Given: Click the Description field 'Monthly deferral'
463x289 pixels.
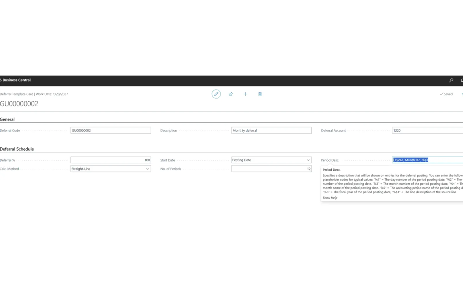Looking at the screenshot, I should [271, 130].
